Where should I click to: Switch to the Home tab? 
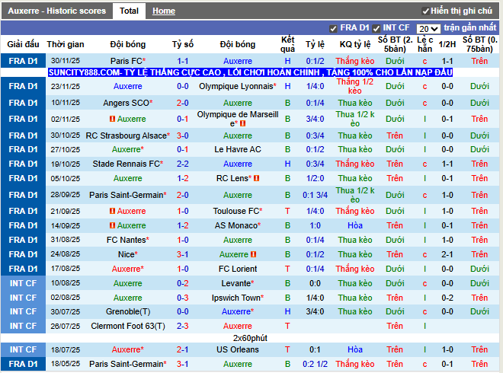click(163, 11)
